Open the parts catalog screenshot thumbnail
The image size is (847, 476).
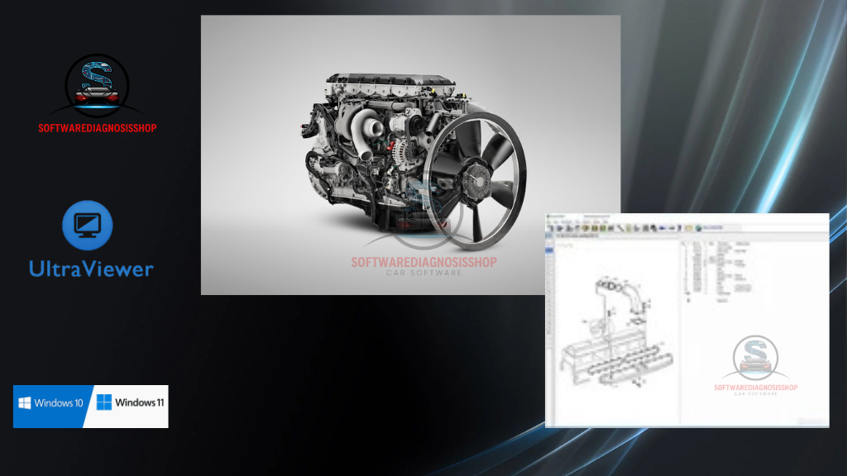tap(687, 320)
